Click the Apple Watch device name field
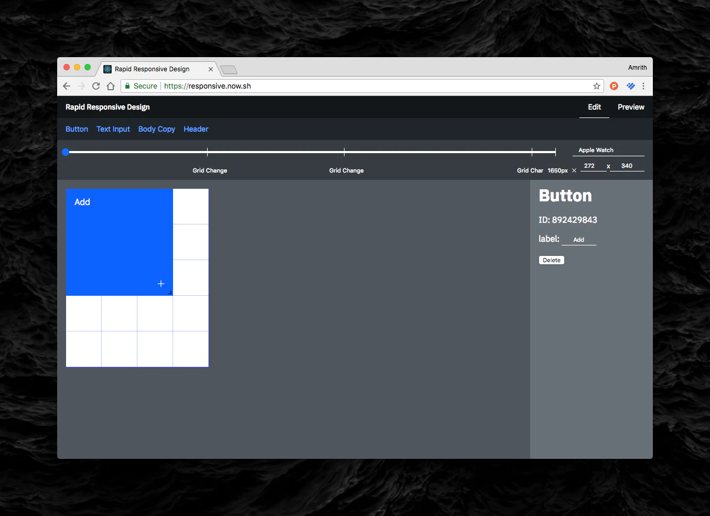Screen dimensions: 710x516 click(595, 150)
